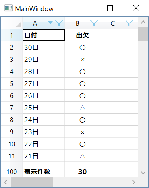Click the cell containing 30日
The image size is (149, 188).
pos(44,47)
